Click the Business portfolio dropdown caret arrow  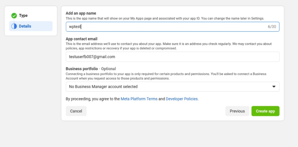274,87
